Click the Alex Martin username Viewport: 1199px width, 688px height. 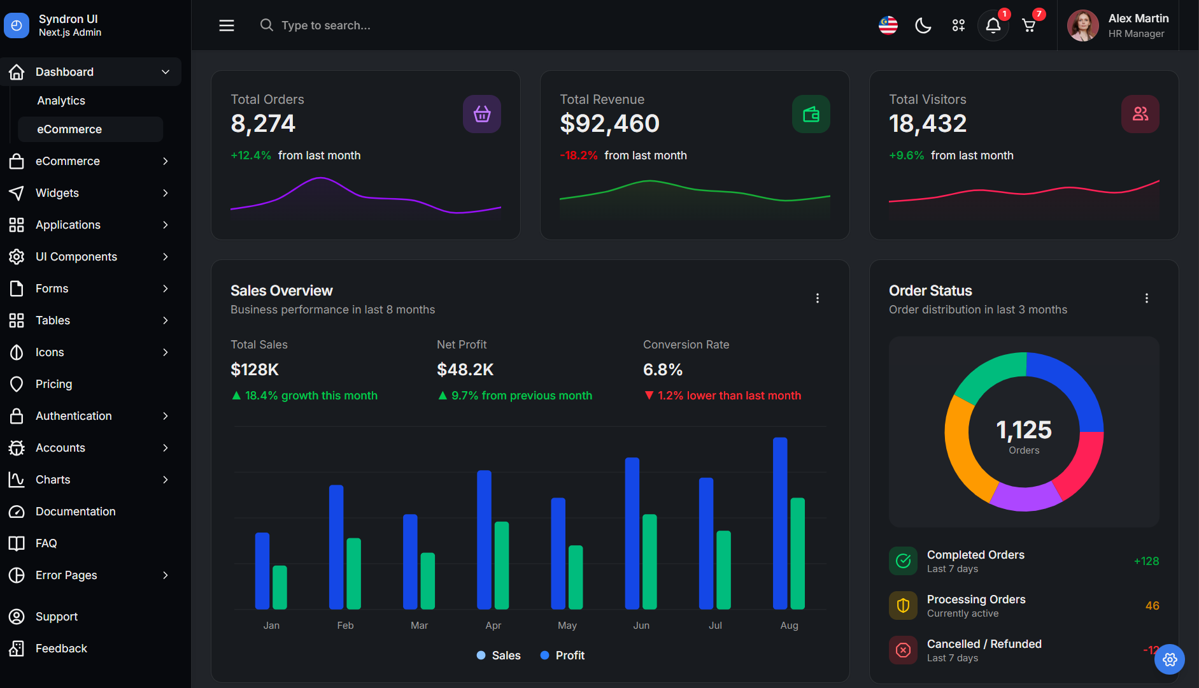tap(1139, 18)
